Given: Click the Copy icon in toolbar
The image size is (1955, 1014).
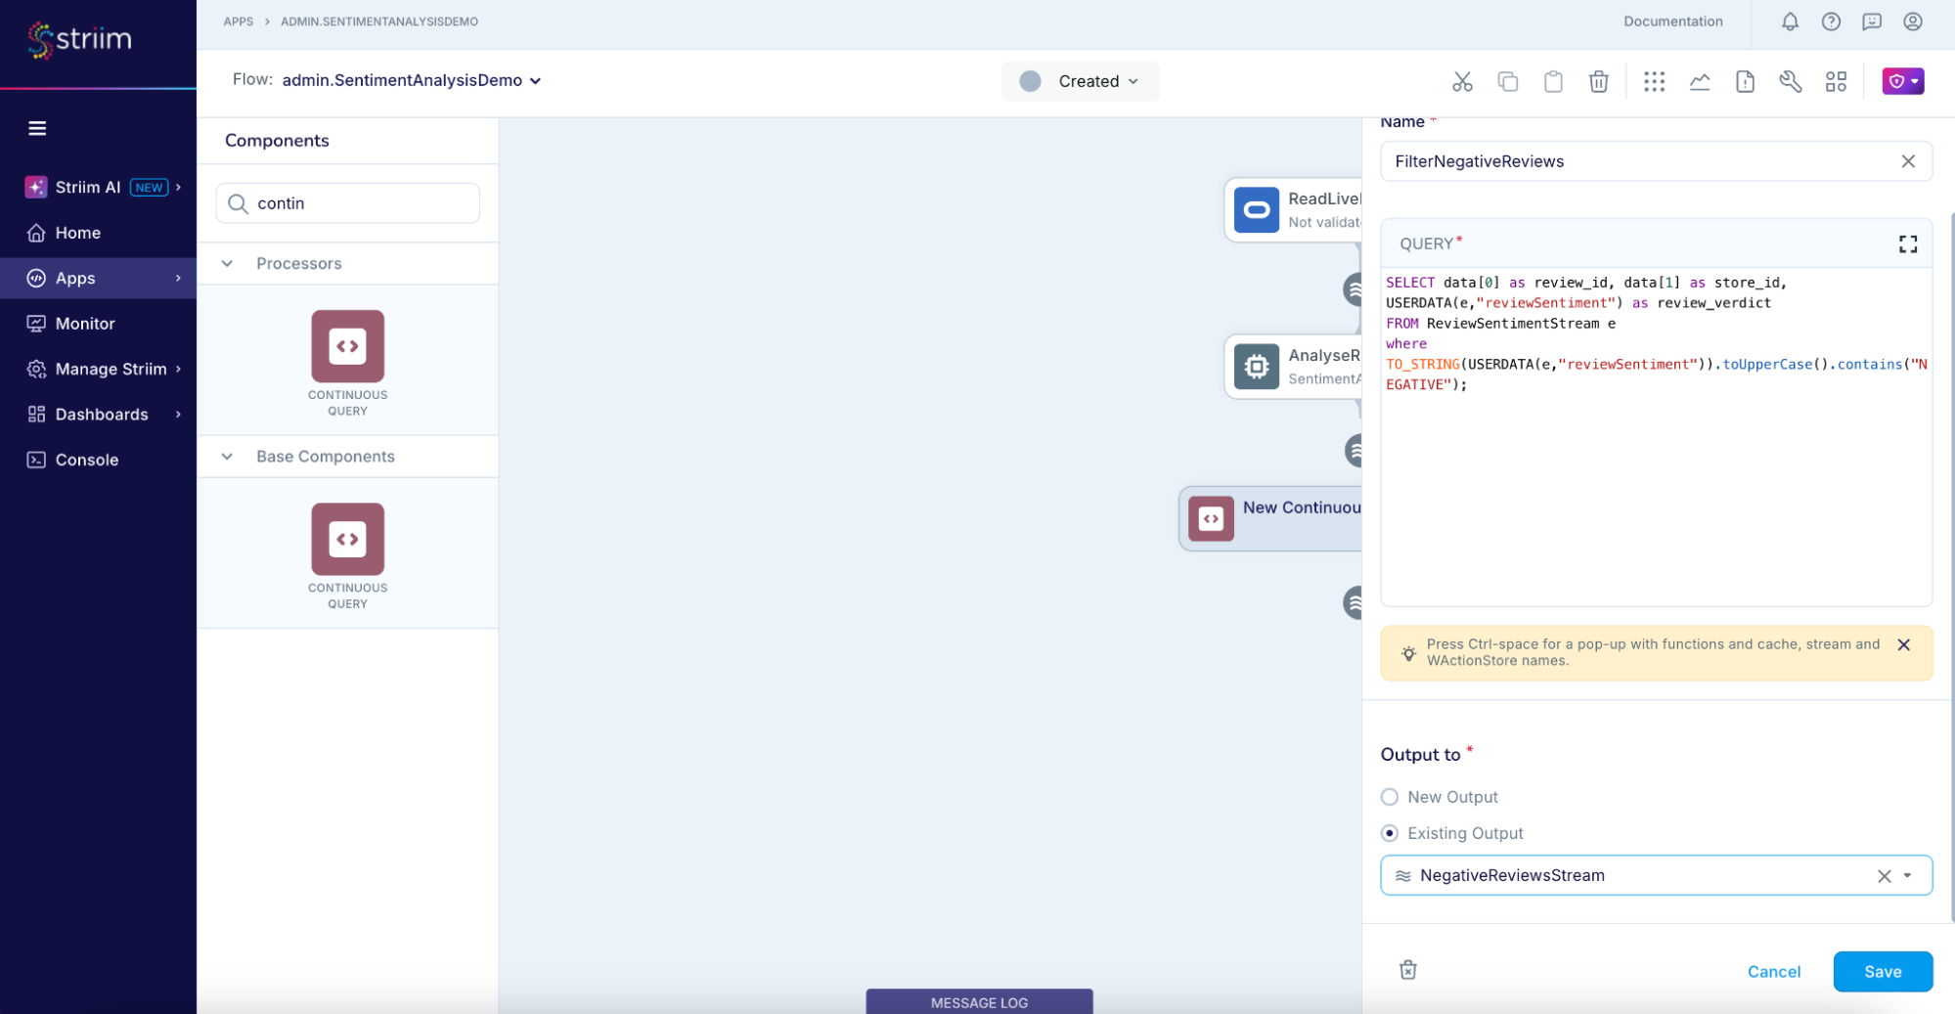Looking at the screenshot, I should [x=1507, y=82].
